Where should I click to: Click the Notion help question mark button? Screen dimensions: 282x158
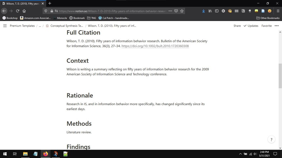(271, 140)
